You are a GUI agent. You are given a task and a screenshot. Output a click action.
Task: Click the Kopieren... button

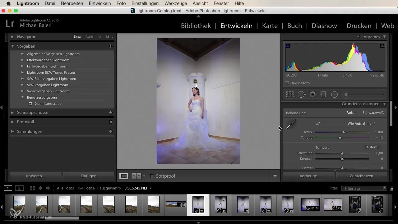(35, 176)
